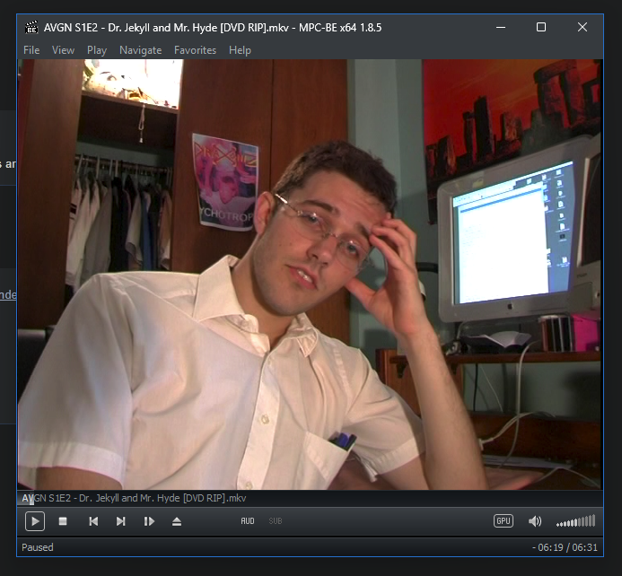Open the View menu

point(63,50)
